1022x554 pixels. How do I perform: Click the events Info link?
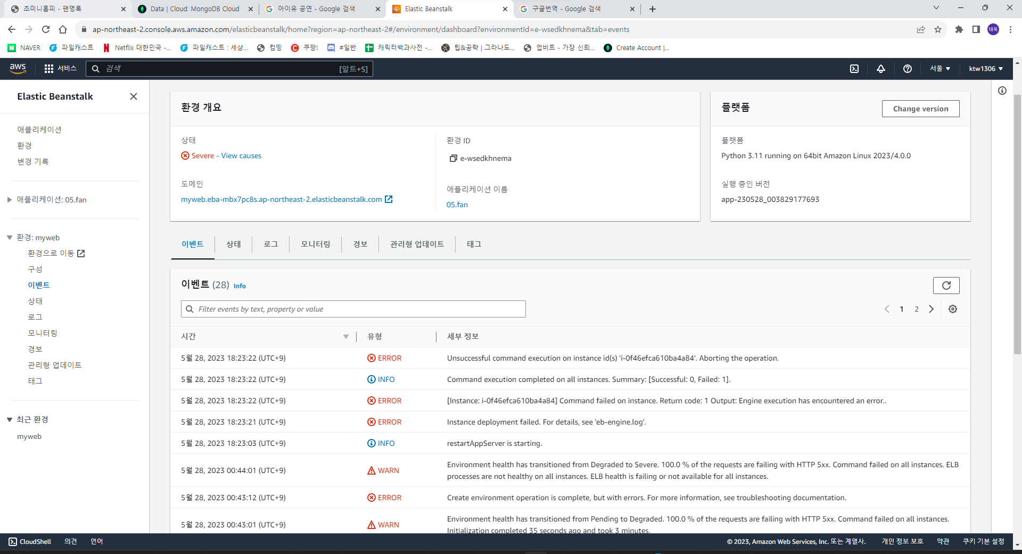(240, 286)
